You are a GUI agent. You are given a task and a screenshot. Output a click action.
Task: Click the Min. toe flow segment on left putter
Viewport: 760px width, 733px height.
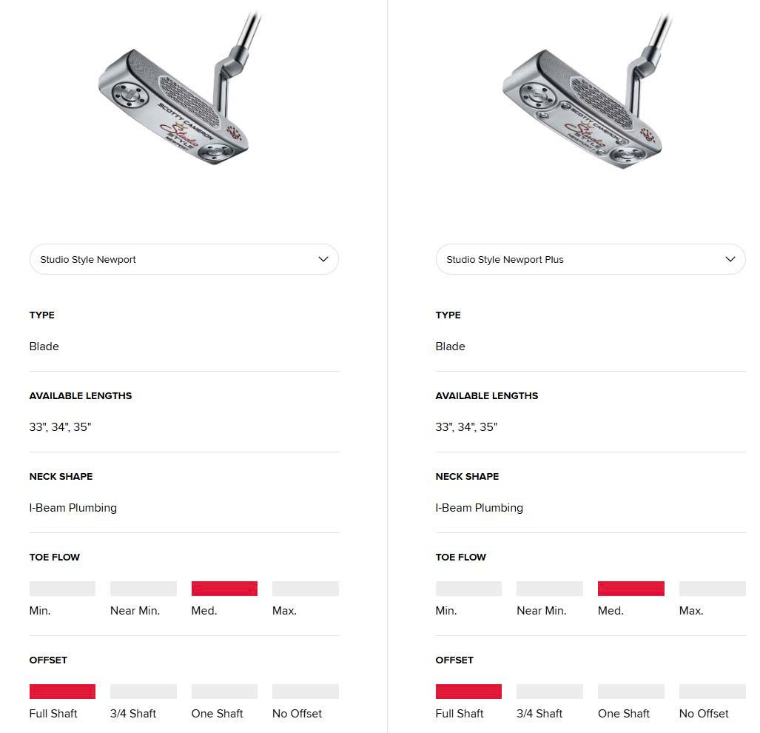[x=62, y=588]
